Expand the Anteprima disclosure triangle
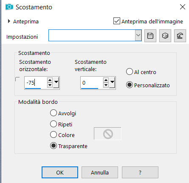 9,21
